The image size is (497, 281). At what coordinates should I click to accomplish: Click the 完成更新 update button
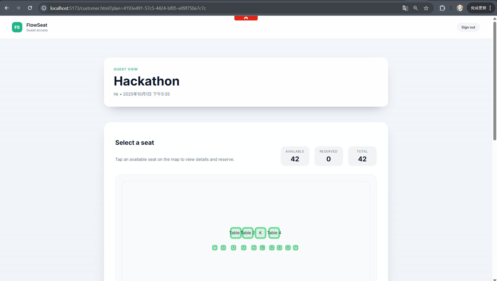pos(479,8)
